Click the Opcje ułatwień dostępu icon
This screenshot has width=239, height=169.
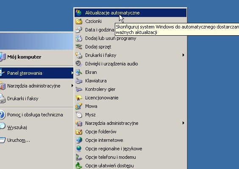[79, 166]
